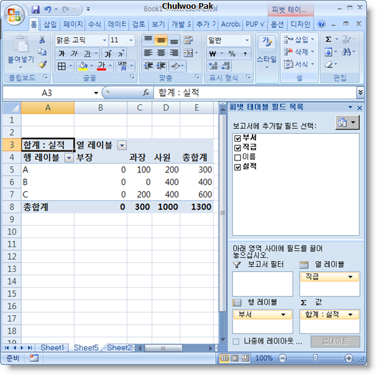Click the Office button orb

click(x=14, y=15)
